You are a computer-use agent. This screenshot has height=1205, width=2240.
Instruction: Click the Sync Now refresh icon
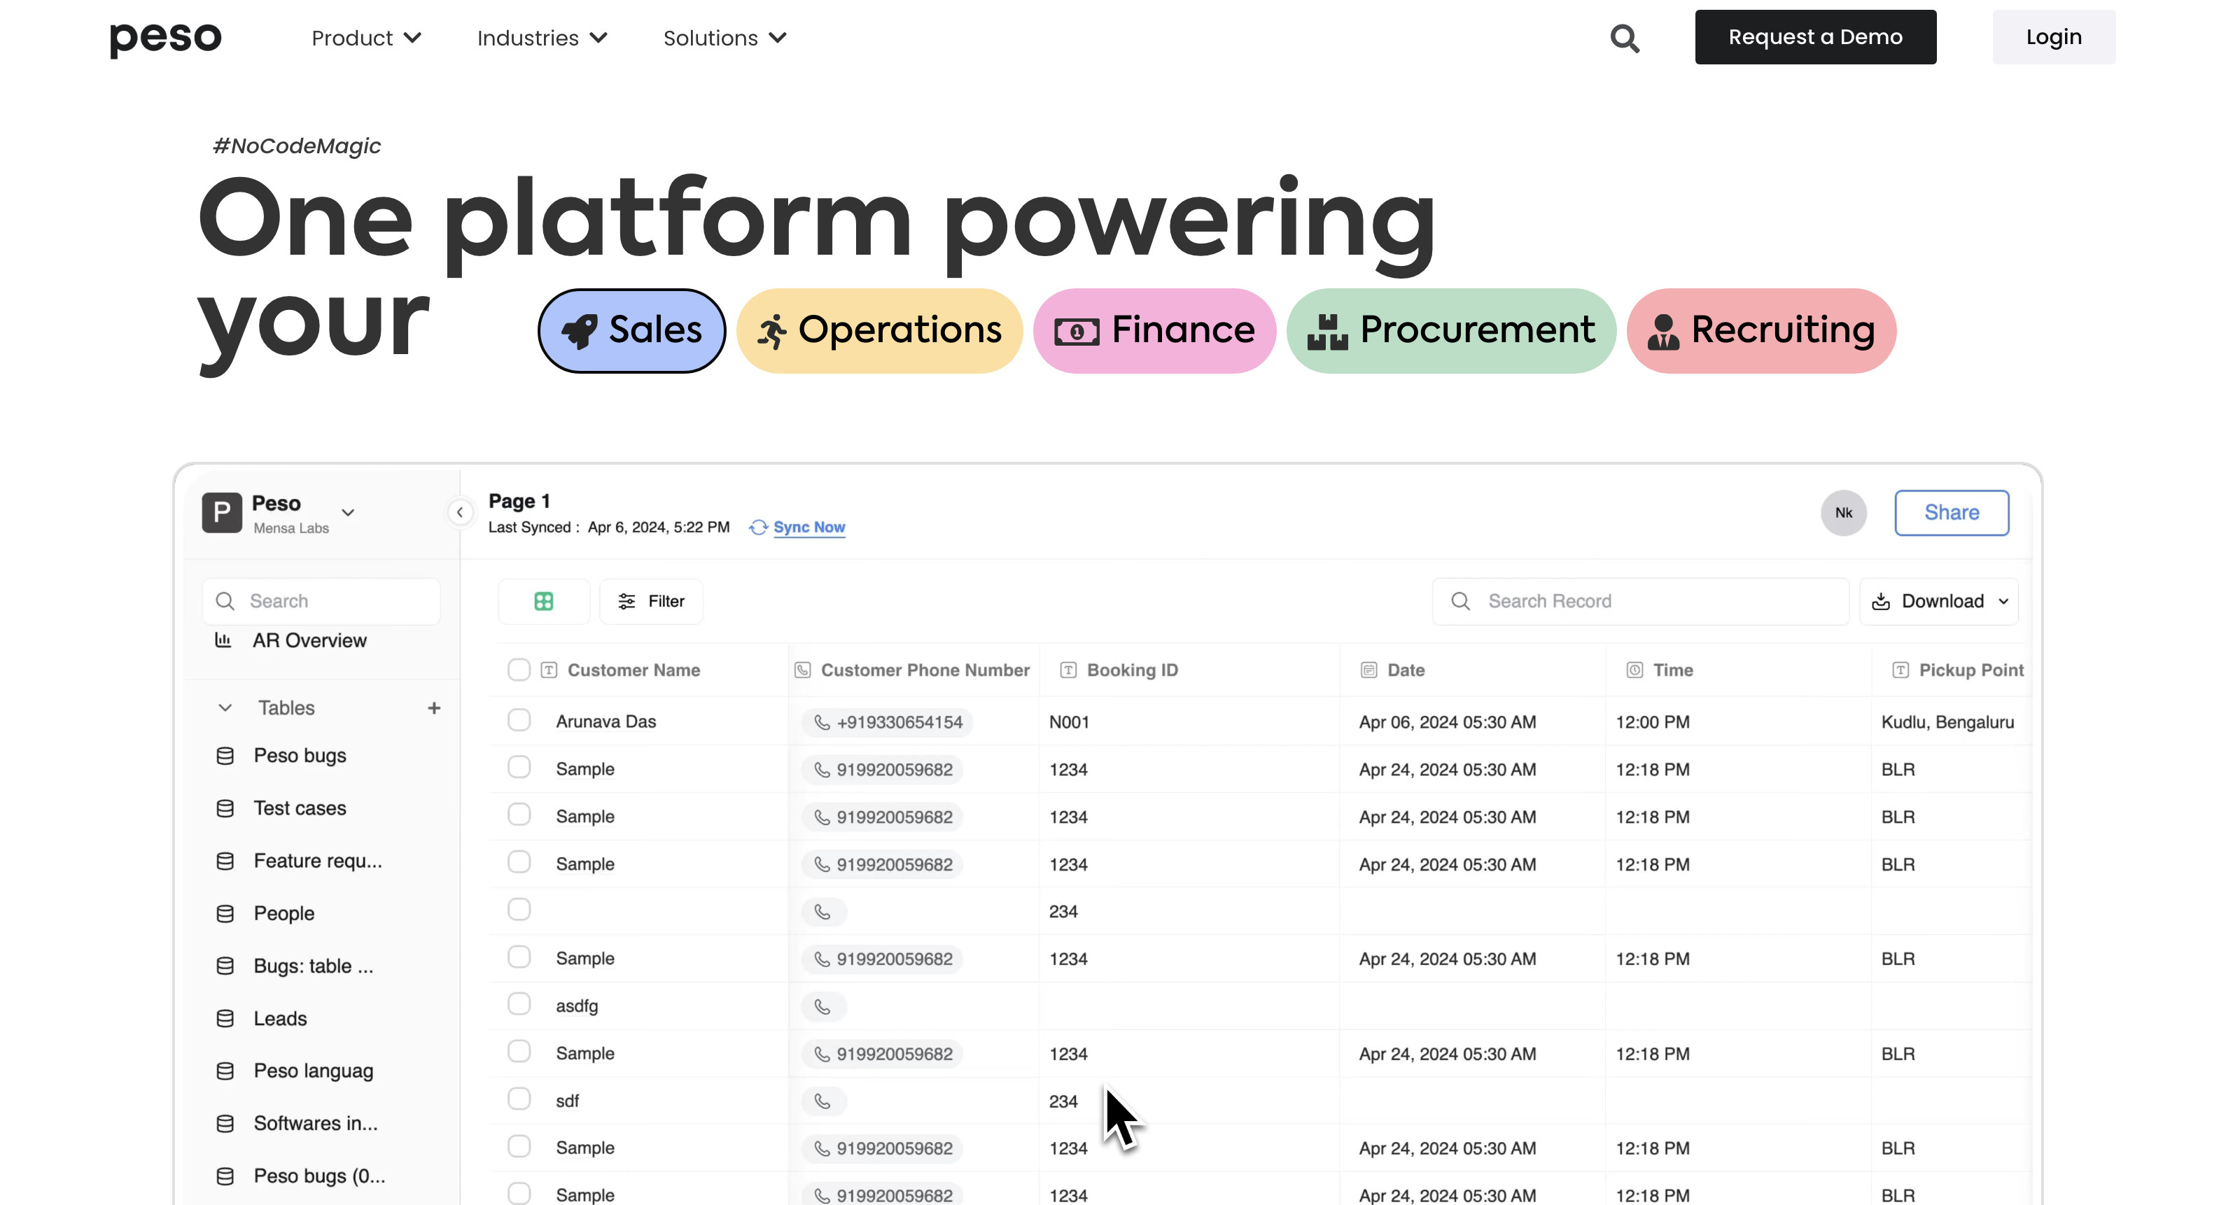click(x=758, y=528)
